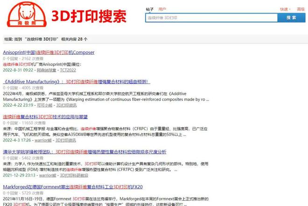Open author link 阿森纳球童
The height and width of the screenshot is (206, 308).
[46, 70]
